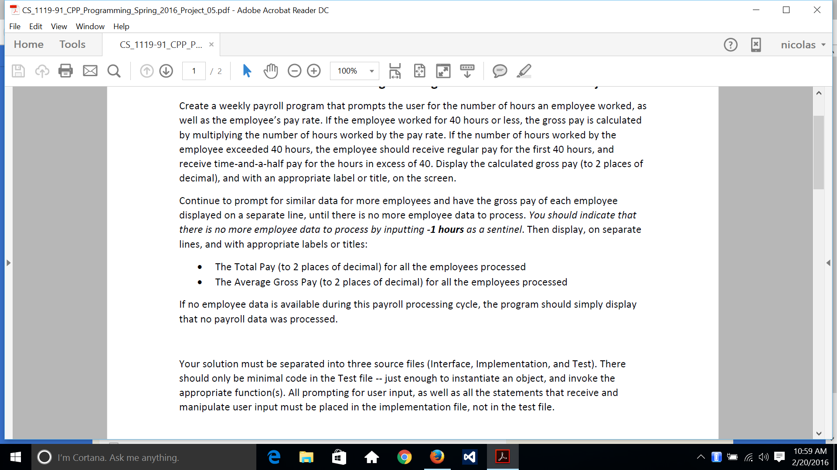The height and width of the screenshot is (470, 837).
Task: Expand the nicolas account dropdown
Action: 803,45
